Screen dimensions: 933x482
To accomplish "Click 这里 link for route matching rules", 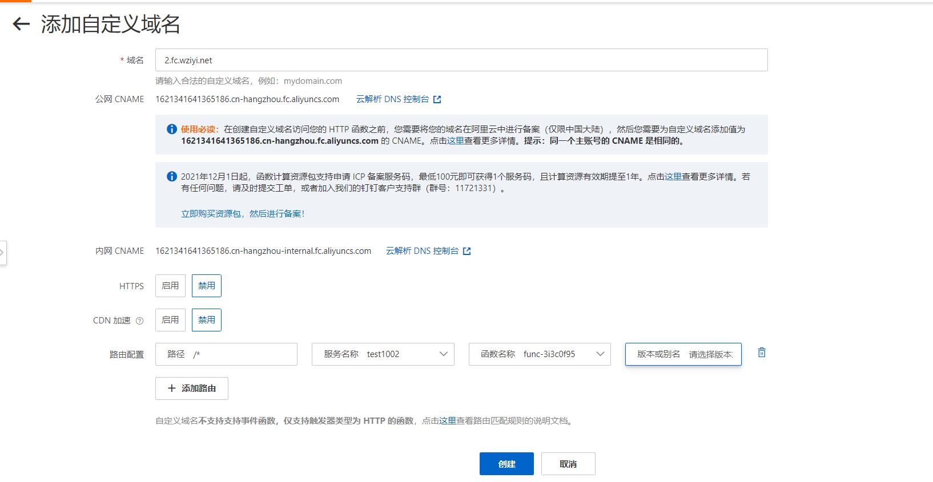I will coord(448,421).
